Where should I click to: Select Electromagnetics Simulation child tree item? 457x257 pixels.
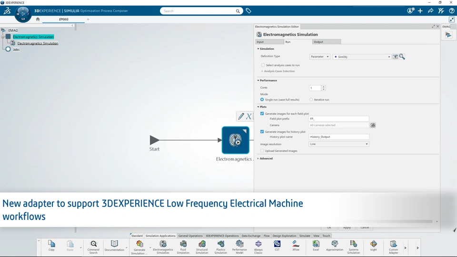click(x=38, y=43)
